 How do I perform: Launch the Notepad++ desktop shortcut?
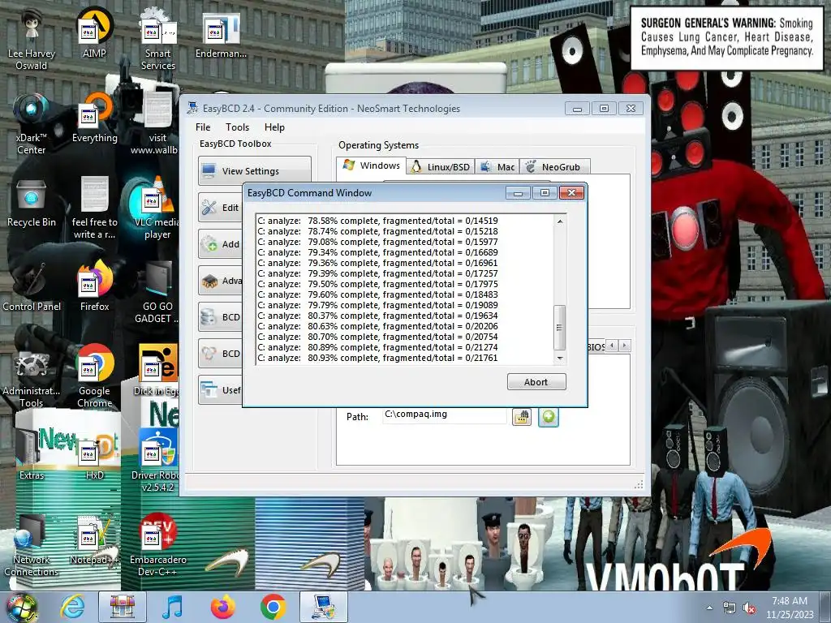pos(94,539)
